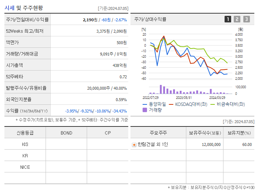Expand the 한림건설 외 1인 shareholder row
The image size is (258, 193).
(134, 145)
